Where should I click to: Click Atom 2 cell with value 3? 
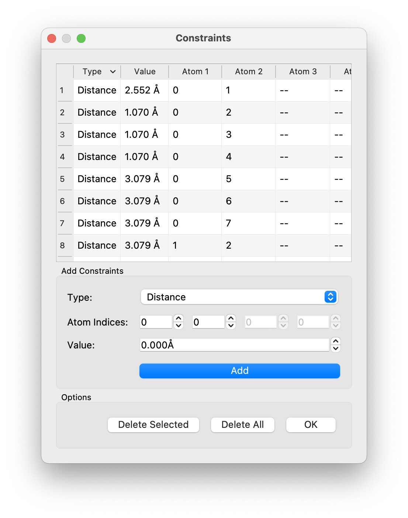click(x=249, y=134)
